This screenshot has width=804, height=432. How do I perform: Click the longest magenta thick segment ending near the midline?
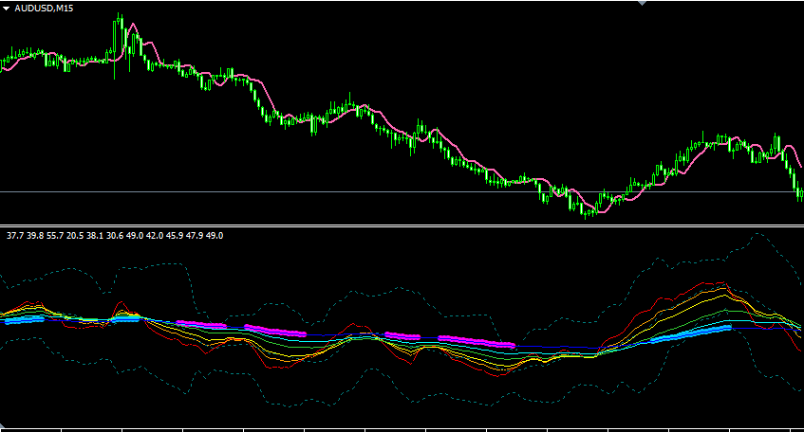476,341
